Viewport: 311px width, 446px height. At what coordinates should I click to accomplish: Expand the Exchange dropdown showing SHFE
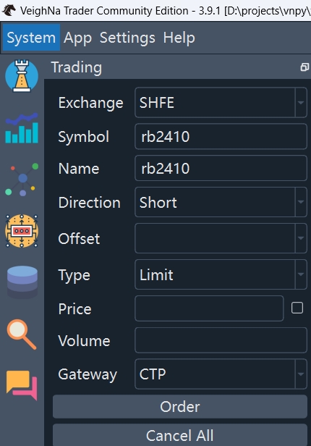221,102
